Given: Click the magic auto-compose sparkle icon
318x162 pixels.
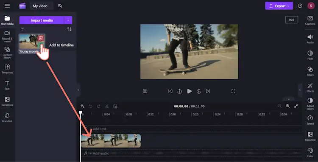Looking at the screenshot, I should [x=82, y=106].
